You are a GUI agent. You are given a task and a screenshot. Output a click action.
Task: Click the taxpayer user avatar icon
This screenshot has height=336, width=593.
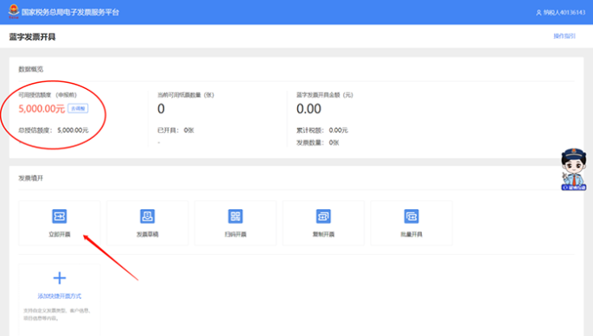tap(539, 12)
